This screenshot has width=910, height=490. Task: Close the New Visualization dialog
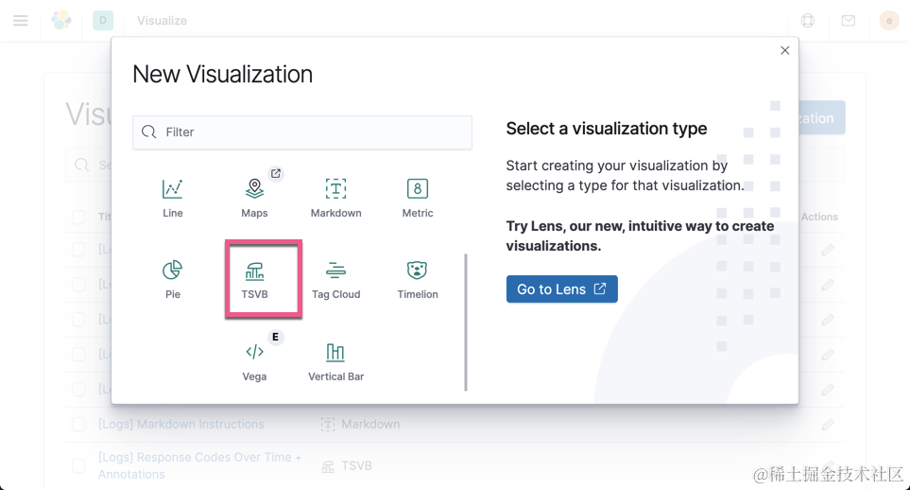784,50
